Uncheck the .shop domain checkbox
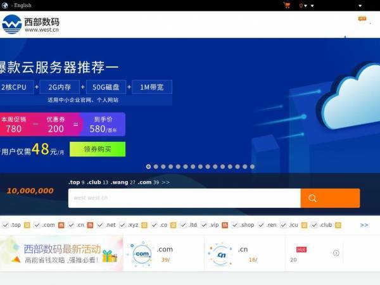Image resolution: width=380 pixels, height=285 pixels. pos(235,225)
